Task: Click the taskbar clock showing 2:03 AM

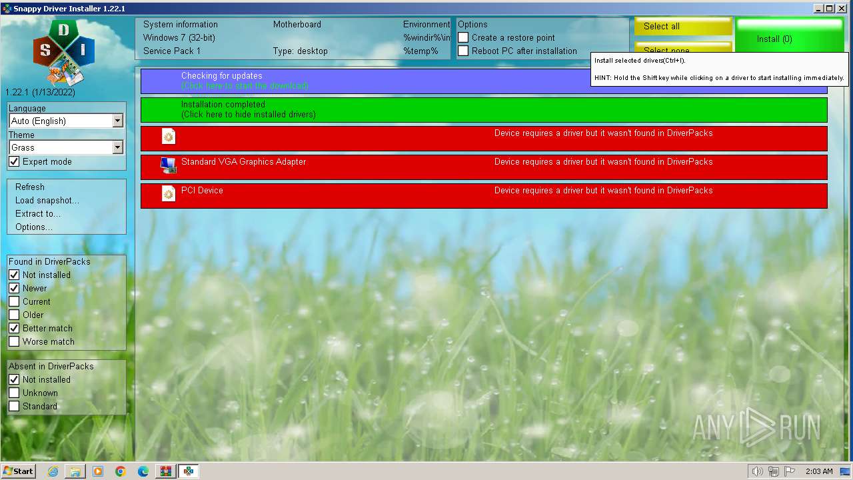Action: pyautogui.click(x=819, y=471)
